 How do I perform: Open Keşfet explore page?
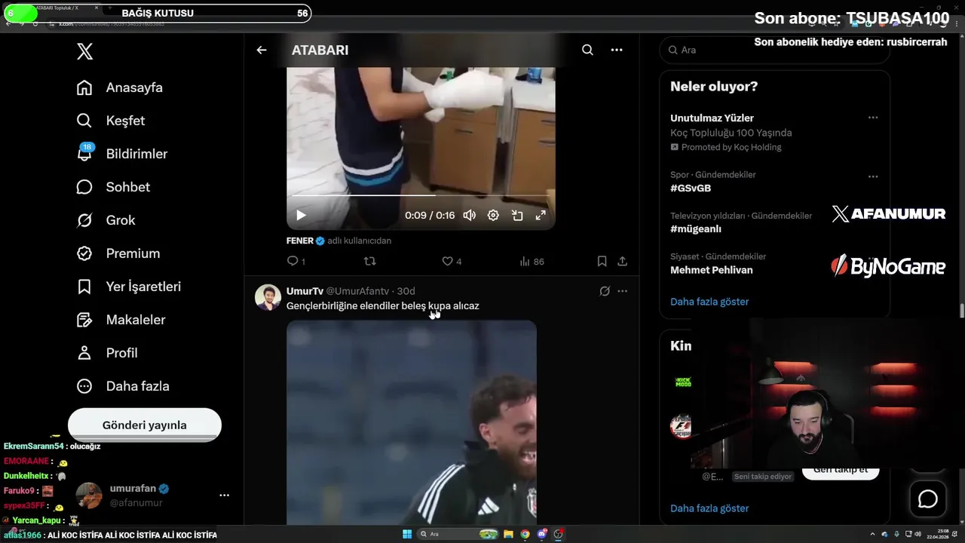pos(111,121)
